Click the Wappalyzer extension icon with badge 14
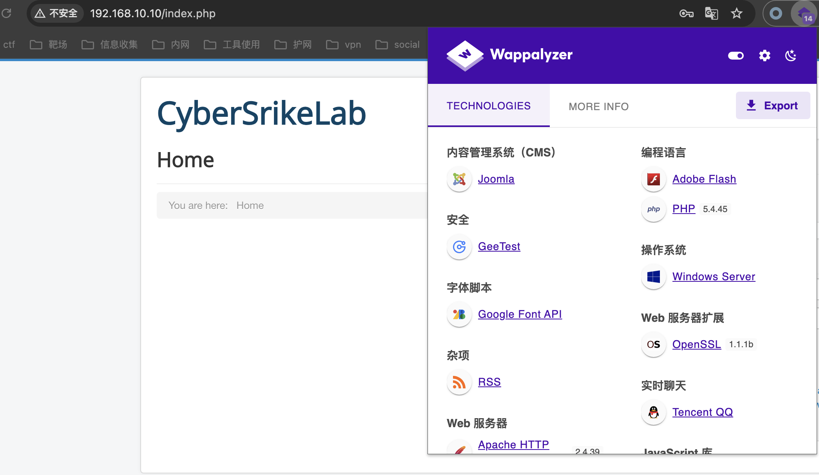Viewport: 819px width, 475px height. coord(805,14)
